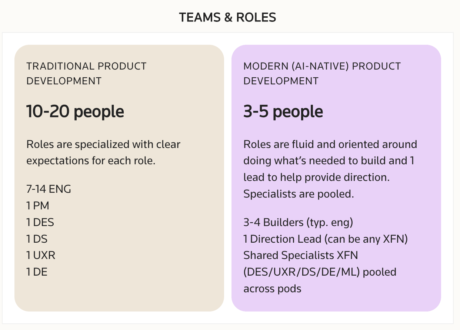The image size is (460, 330).
Task: Select the 1 UXR role line
Action: tap(41, 255)
